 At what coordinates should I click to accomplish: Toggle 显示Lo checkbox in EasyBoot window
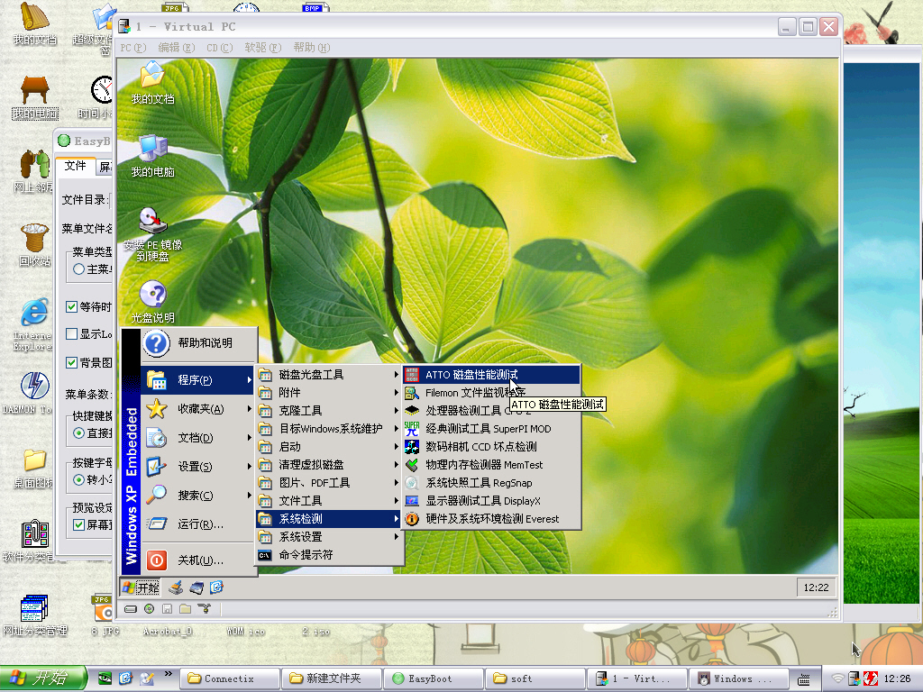[x=72, y=333]
